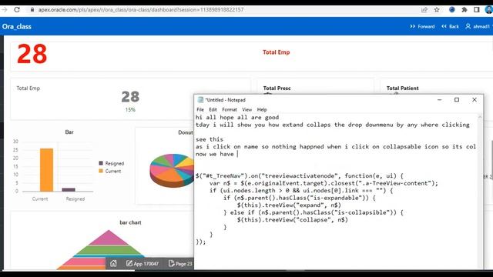Toggle the browser side panel icon

[476, 10]
